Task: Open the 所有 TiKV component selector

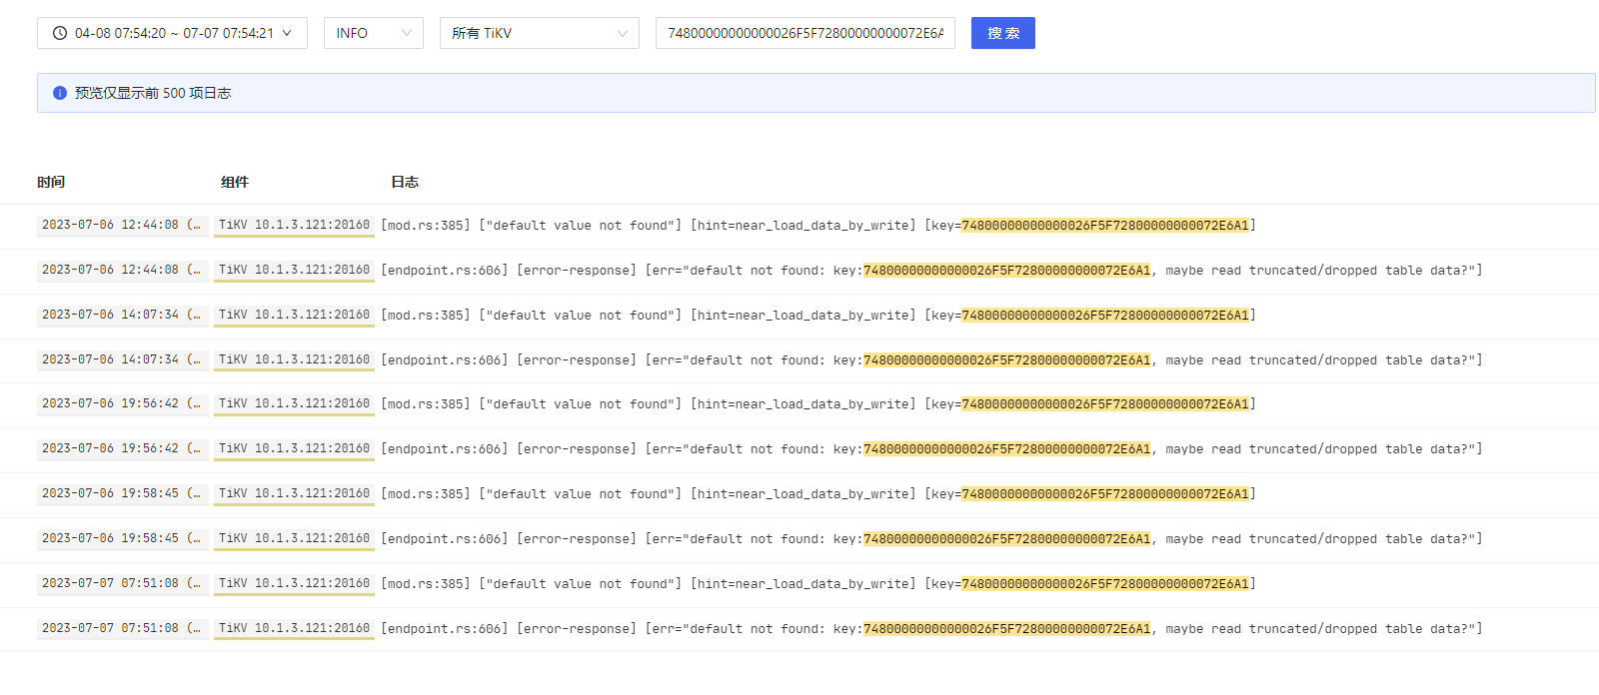Action: coord(540,33)
